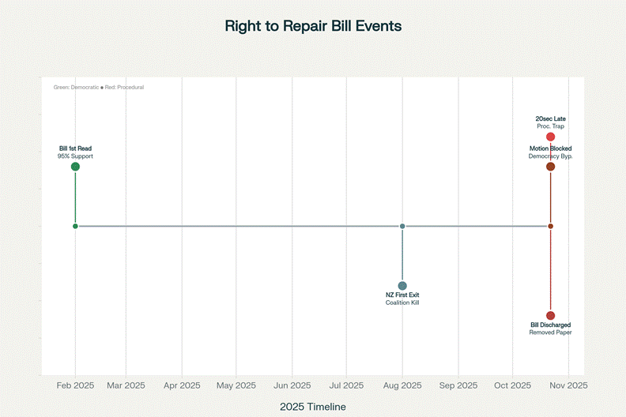Click the green Bill 1st Read marker
The image size is (626, 417).
(75, 167)
